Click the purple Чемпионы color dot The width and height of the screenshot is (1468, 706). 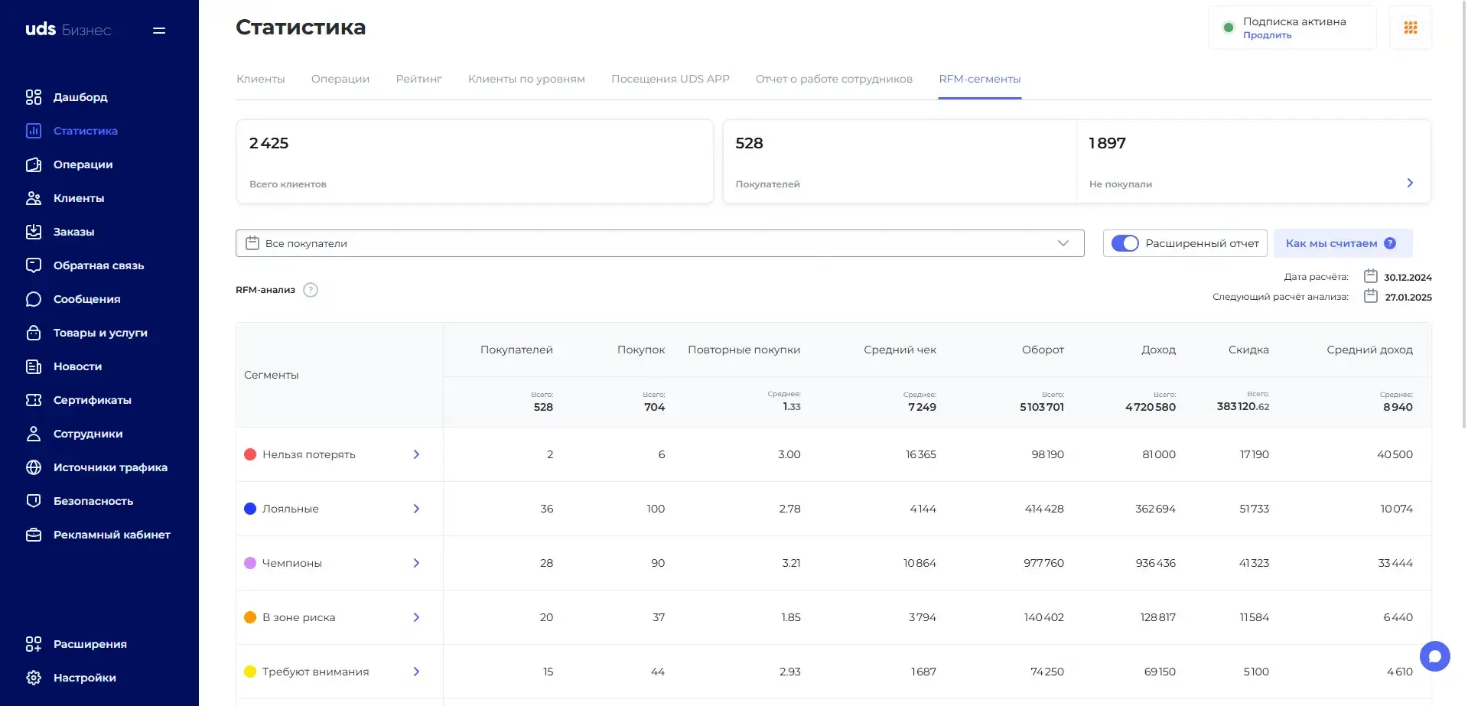point(250,563)
